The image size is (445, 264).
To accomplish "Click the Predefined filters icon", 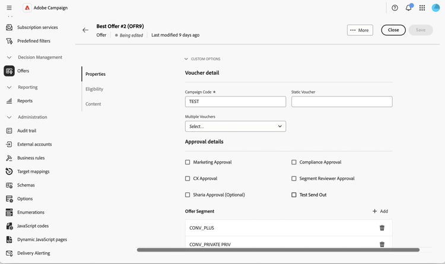I will [9, 41].
